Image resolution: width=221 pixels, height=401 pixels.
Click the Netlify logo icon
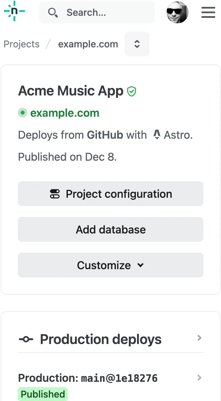coord(14,12)
